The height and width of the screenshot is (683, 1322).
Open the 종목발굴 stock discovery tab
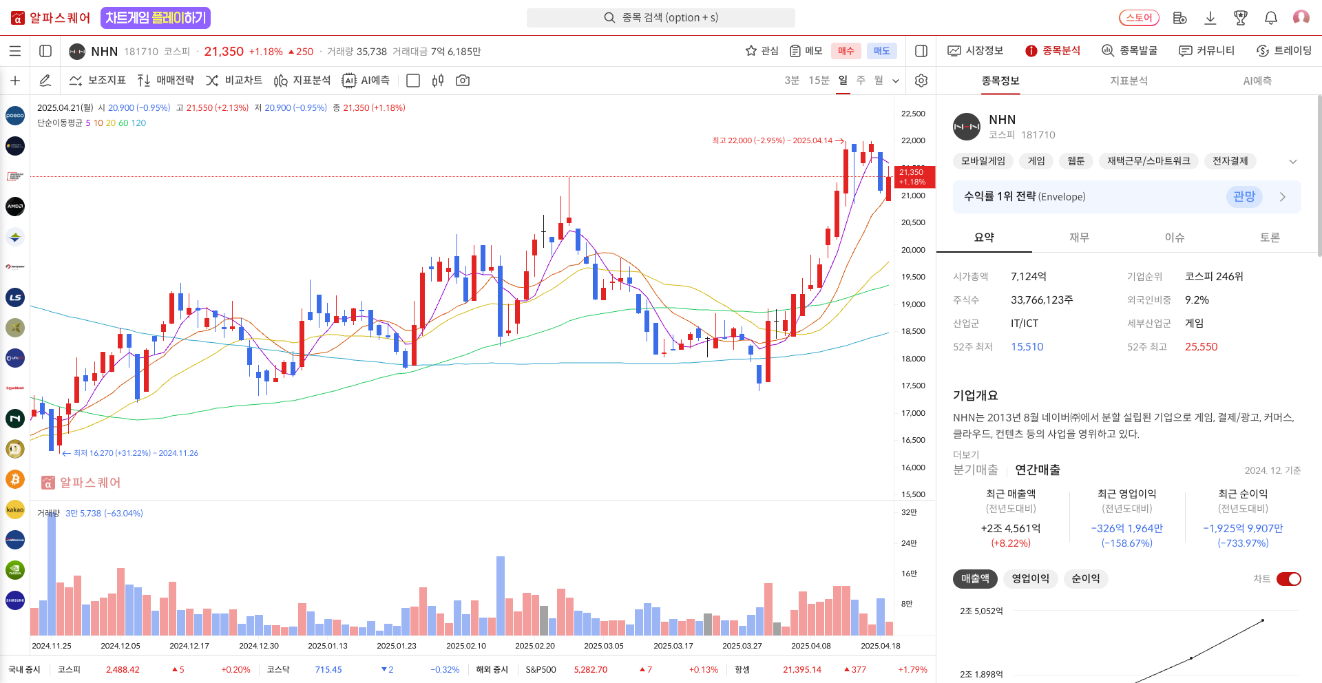point(1130,51)
